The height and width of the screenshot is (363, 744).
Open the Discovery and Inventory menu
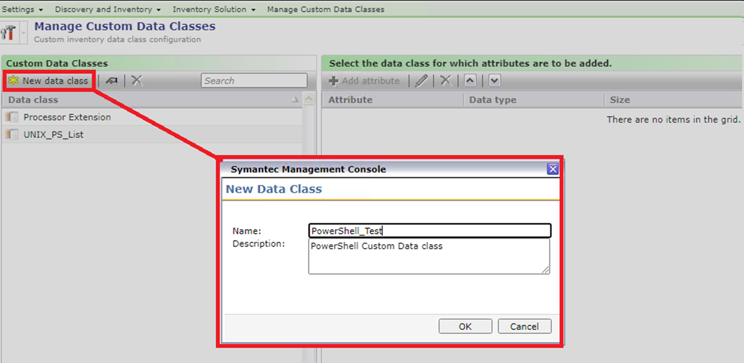(108, 9)
